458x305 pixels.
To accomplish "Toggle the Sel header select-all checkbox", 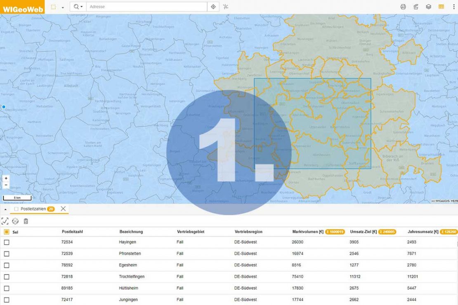I will pos(7,232).
